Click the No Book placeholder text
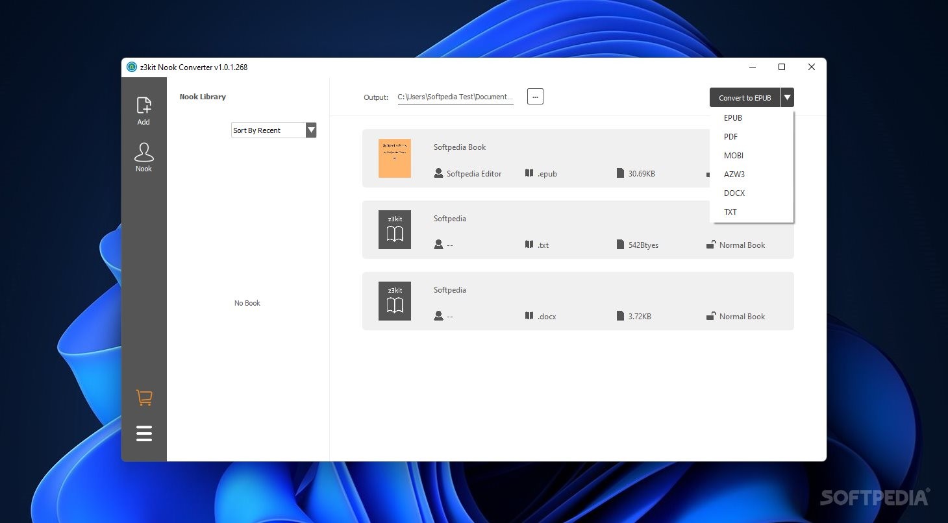Image resolution: width=948 pixels, height=523 pixels. (x=247, y=303)
